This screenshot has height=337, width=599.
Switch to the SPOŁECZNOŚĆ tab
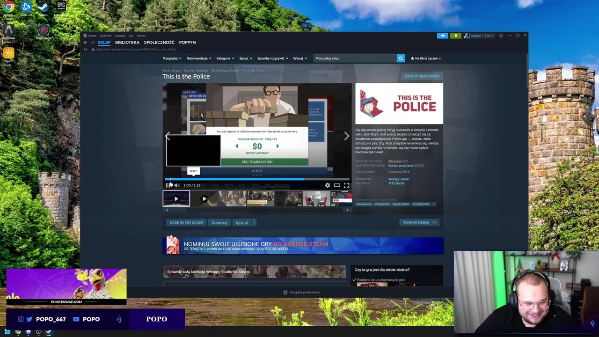pyautogui.click(x=159, y=42)
